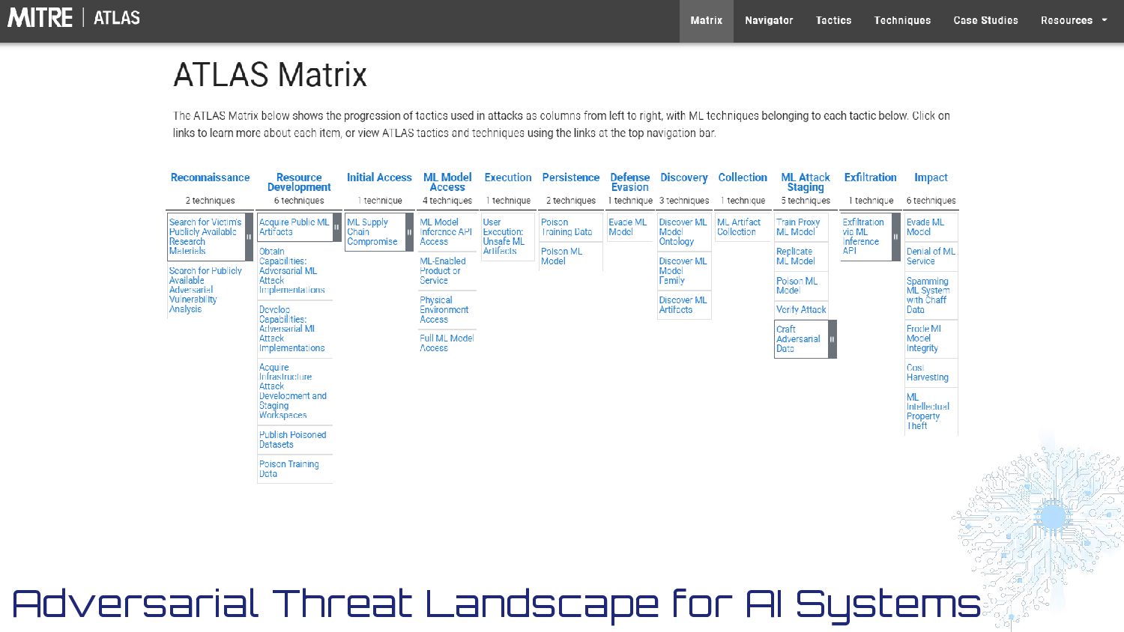Open the Evade ML Model technique under Impact

[925, 227]
